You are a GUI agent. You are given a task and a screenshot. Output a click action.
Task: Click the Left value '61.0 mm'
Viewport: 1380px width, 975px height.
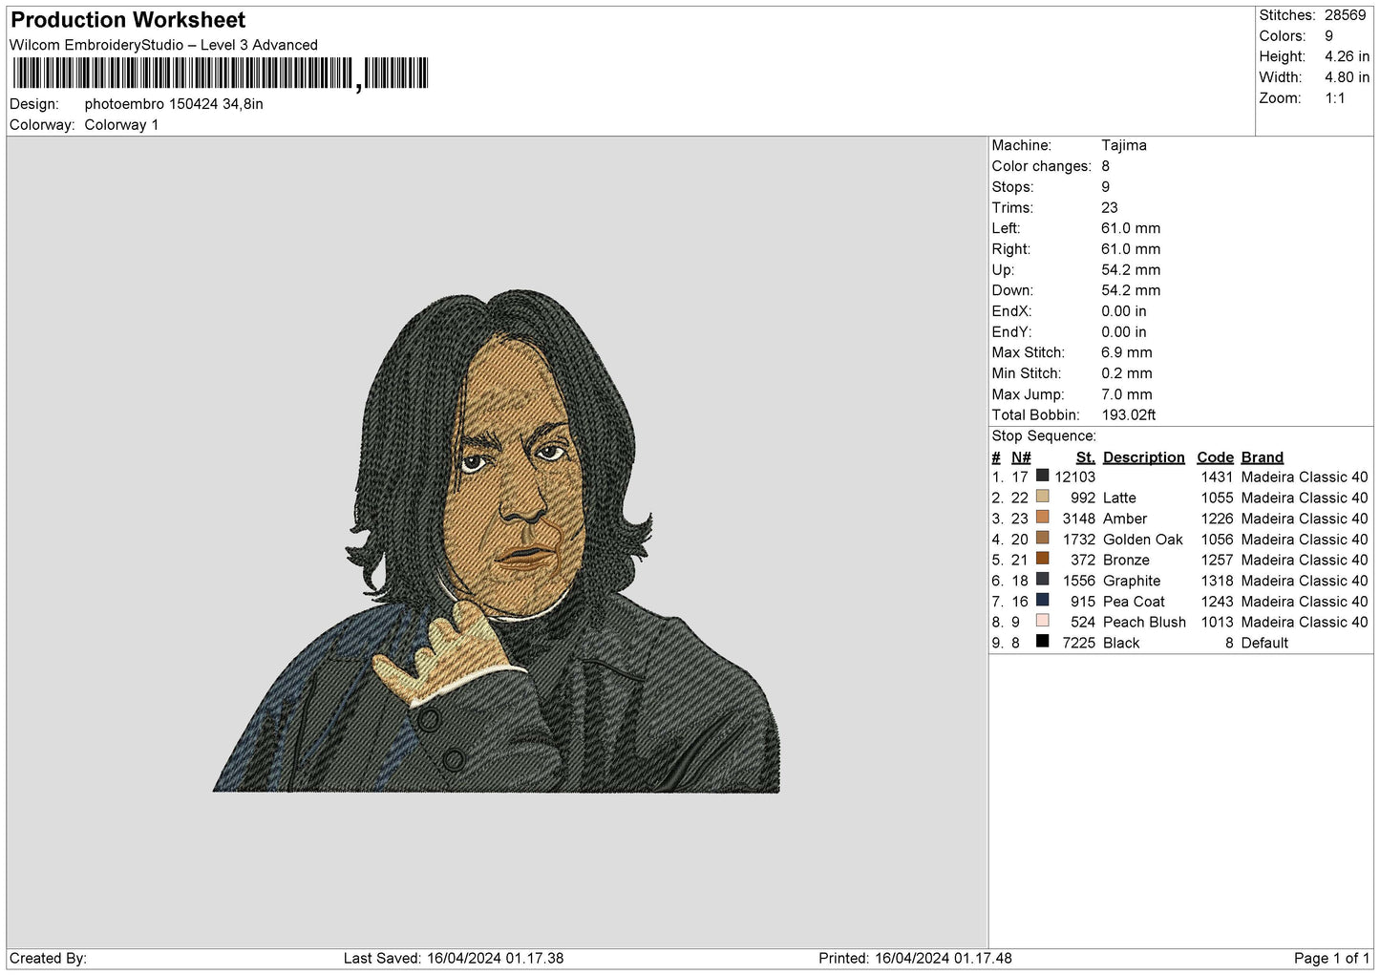click(x=1131, y=228)
